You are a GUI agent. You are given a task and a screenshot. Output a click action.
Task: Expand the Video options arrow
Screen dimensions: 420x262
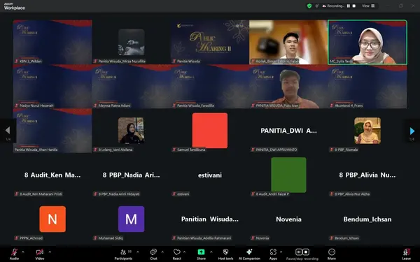[x=50, y=252]
